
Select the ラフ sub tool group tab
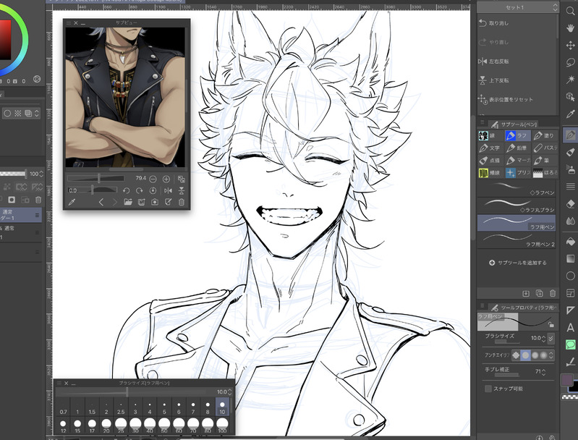tap(517, 135)
